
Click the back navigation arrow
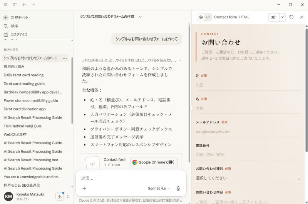pyautogui.click(x=24, y=5)
